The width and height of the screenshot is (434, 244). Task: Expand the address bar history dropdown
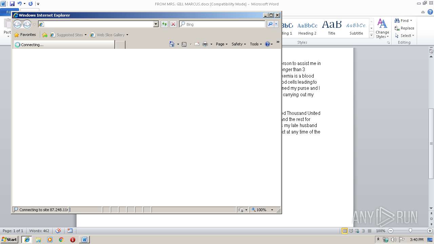156,24
